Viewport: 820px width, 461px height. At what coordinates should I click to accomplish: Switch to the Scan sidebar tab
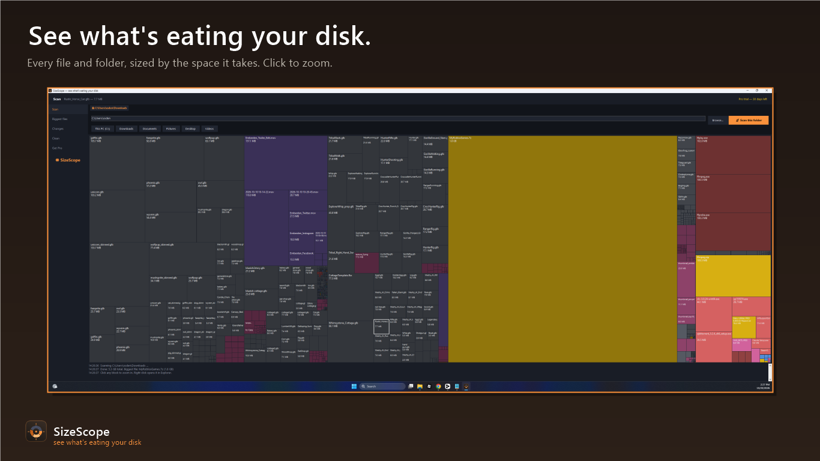[x=68, y=109]
